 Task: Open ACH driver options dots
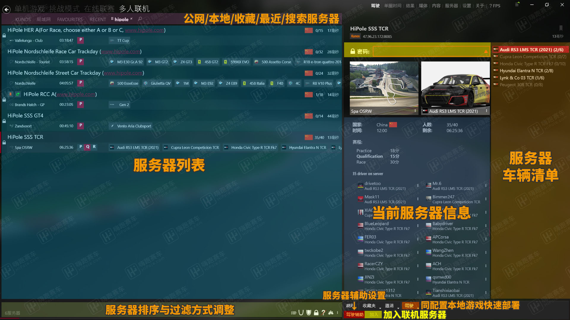[486, 266]
